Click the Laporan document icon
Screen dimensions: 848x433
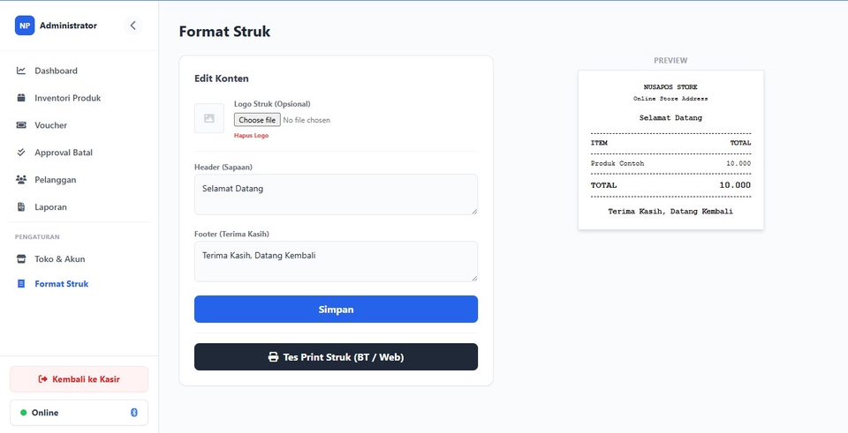pos(21,207)
